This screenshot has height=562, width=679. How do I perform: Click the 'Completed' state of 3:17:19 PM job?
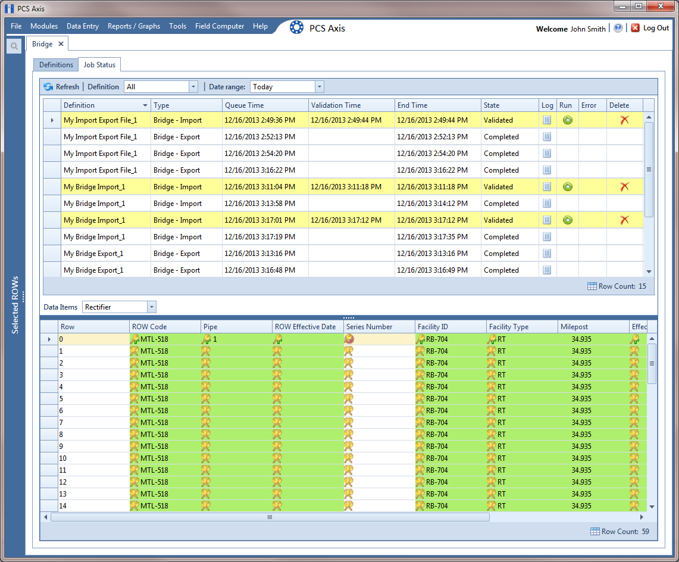point(501,237)
